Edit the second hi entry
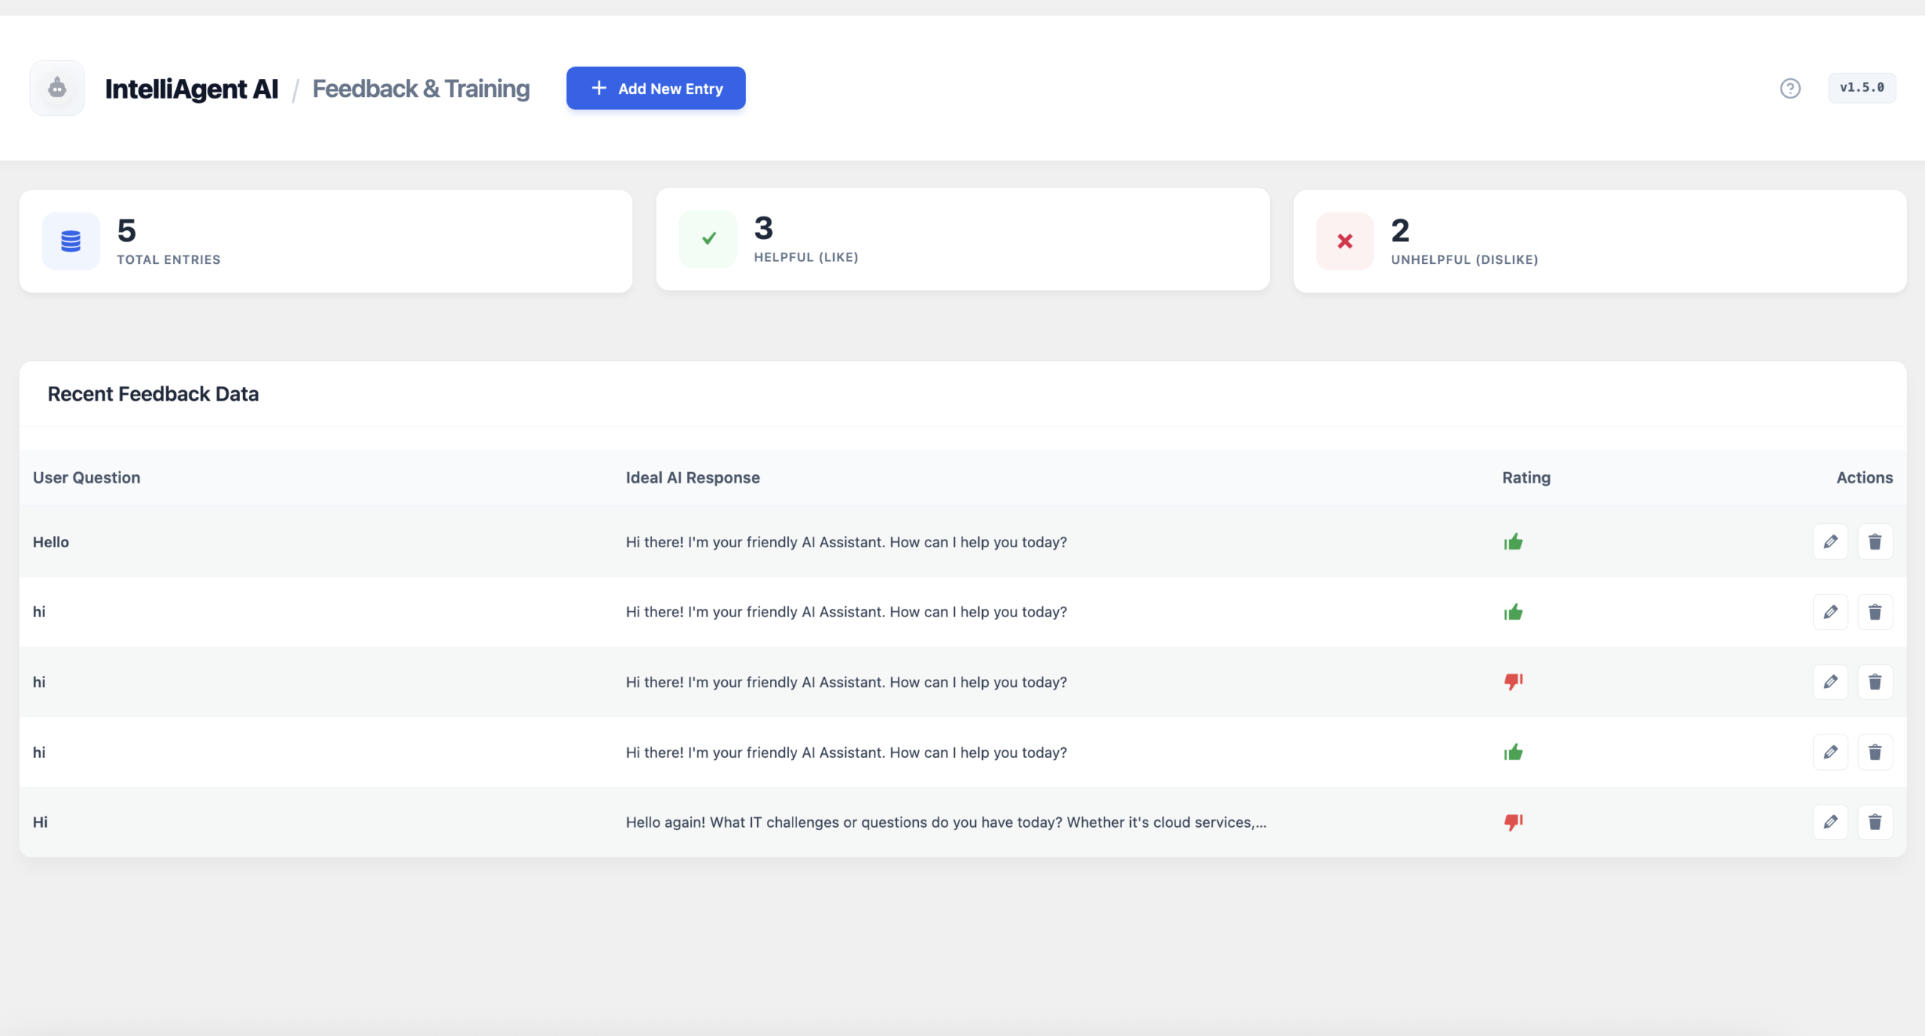1925x1036 pixels. pyautogui.click(x=1831, y=612)
